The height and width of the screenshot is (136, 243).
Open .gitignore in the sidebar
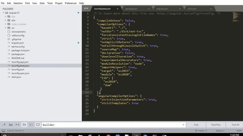click(x=16, y=39)
